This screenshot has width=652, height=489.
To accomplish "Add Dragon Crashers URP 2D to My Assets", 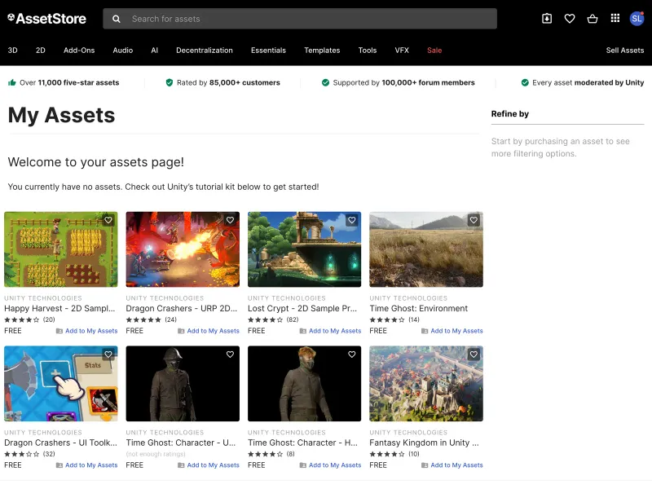I will pos(209,331).
